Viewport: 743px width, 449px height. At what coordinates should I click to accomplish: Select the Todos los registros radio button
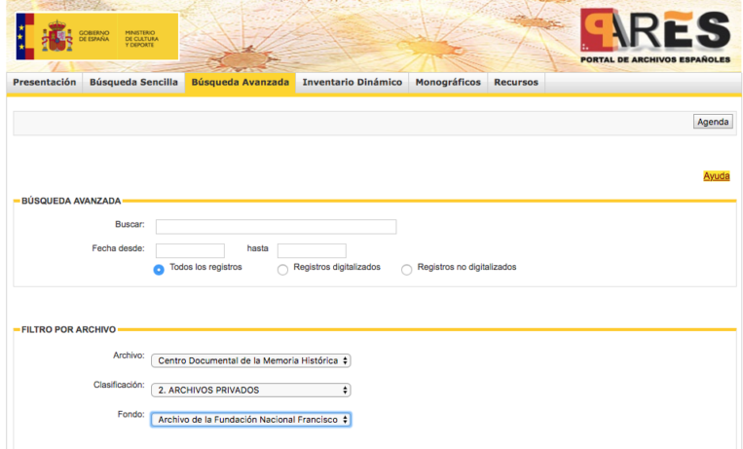click(159, 270)
